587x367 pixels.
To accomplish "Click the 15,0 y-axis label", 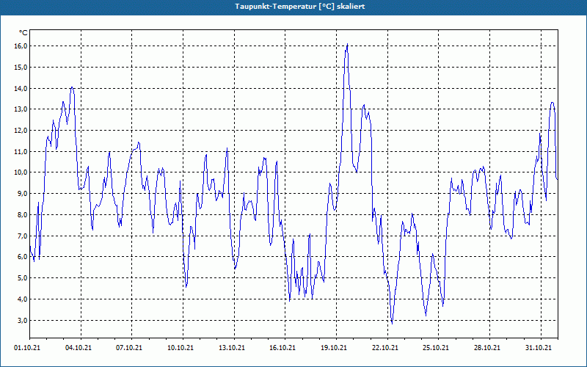I will (21, 68).
